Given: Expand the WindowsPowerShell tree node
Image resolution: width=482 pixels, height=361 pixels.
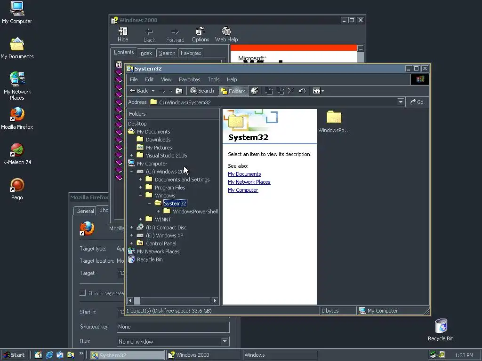Looking at the screenshot, I should 158,212.
